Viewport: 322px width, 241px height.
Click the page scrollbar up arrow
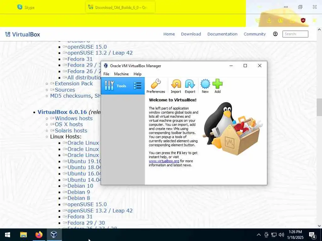319,30
